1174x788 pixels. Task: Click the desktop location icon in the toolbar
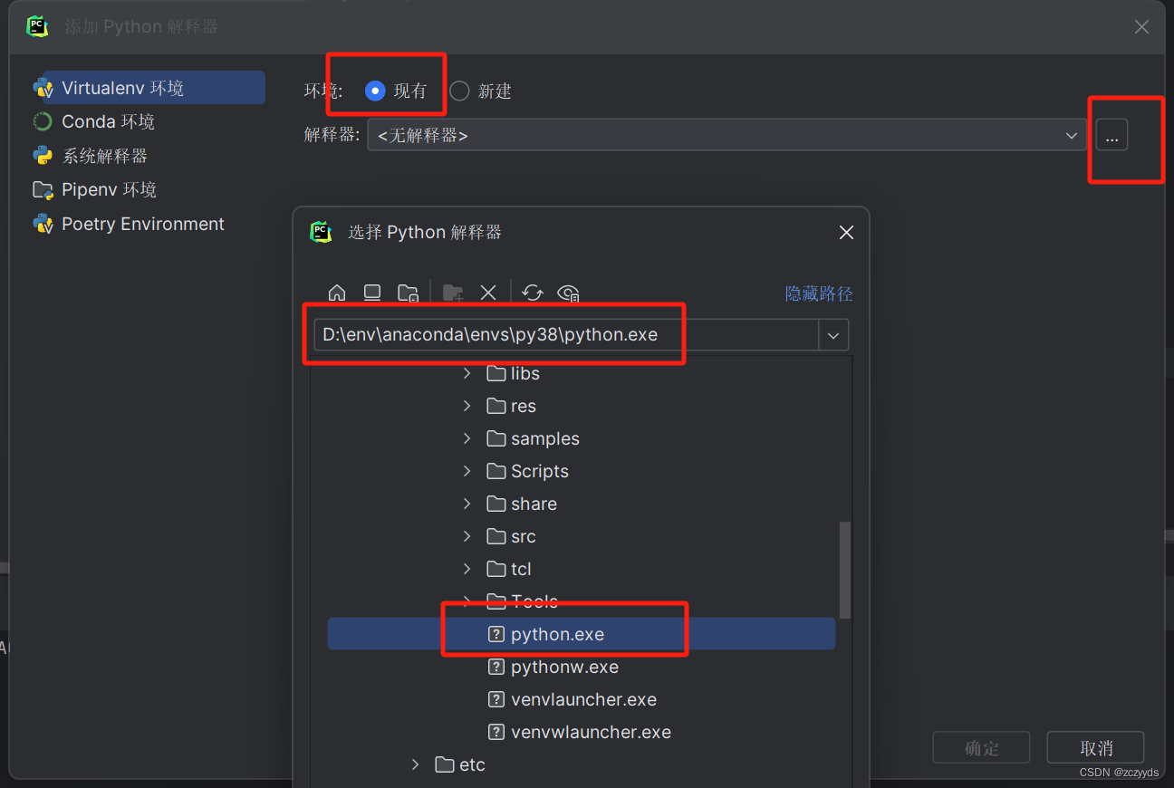coord(371,293)
